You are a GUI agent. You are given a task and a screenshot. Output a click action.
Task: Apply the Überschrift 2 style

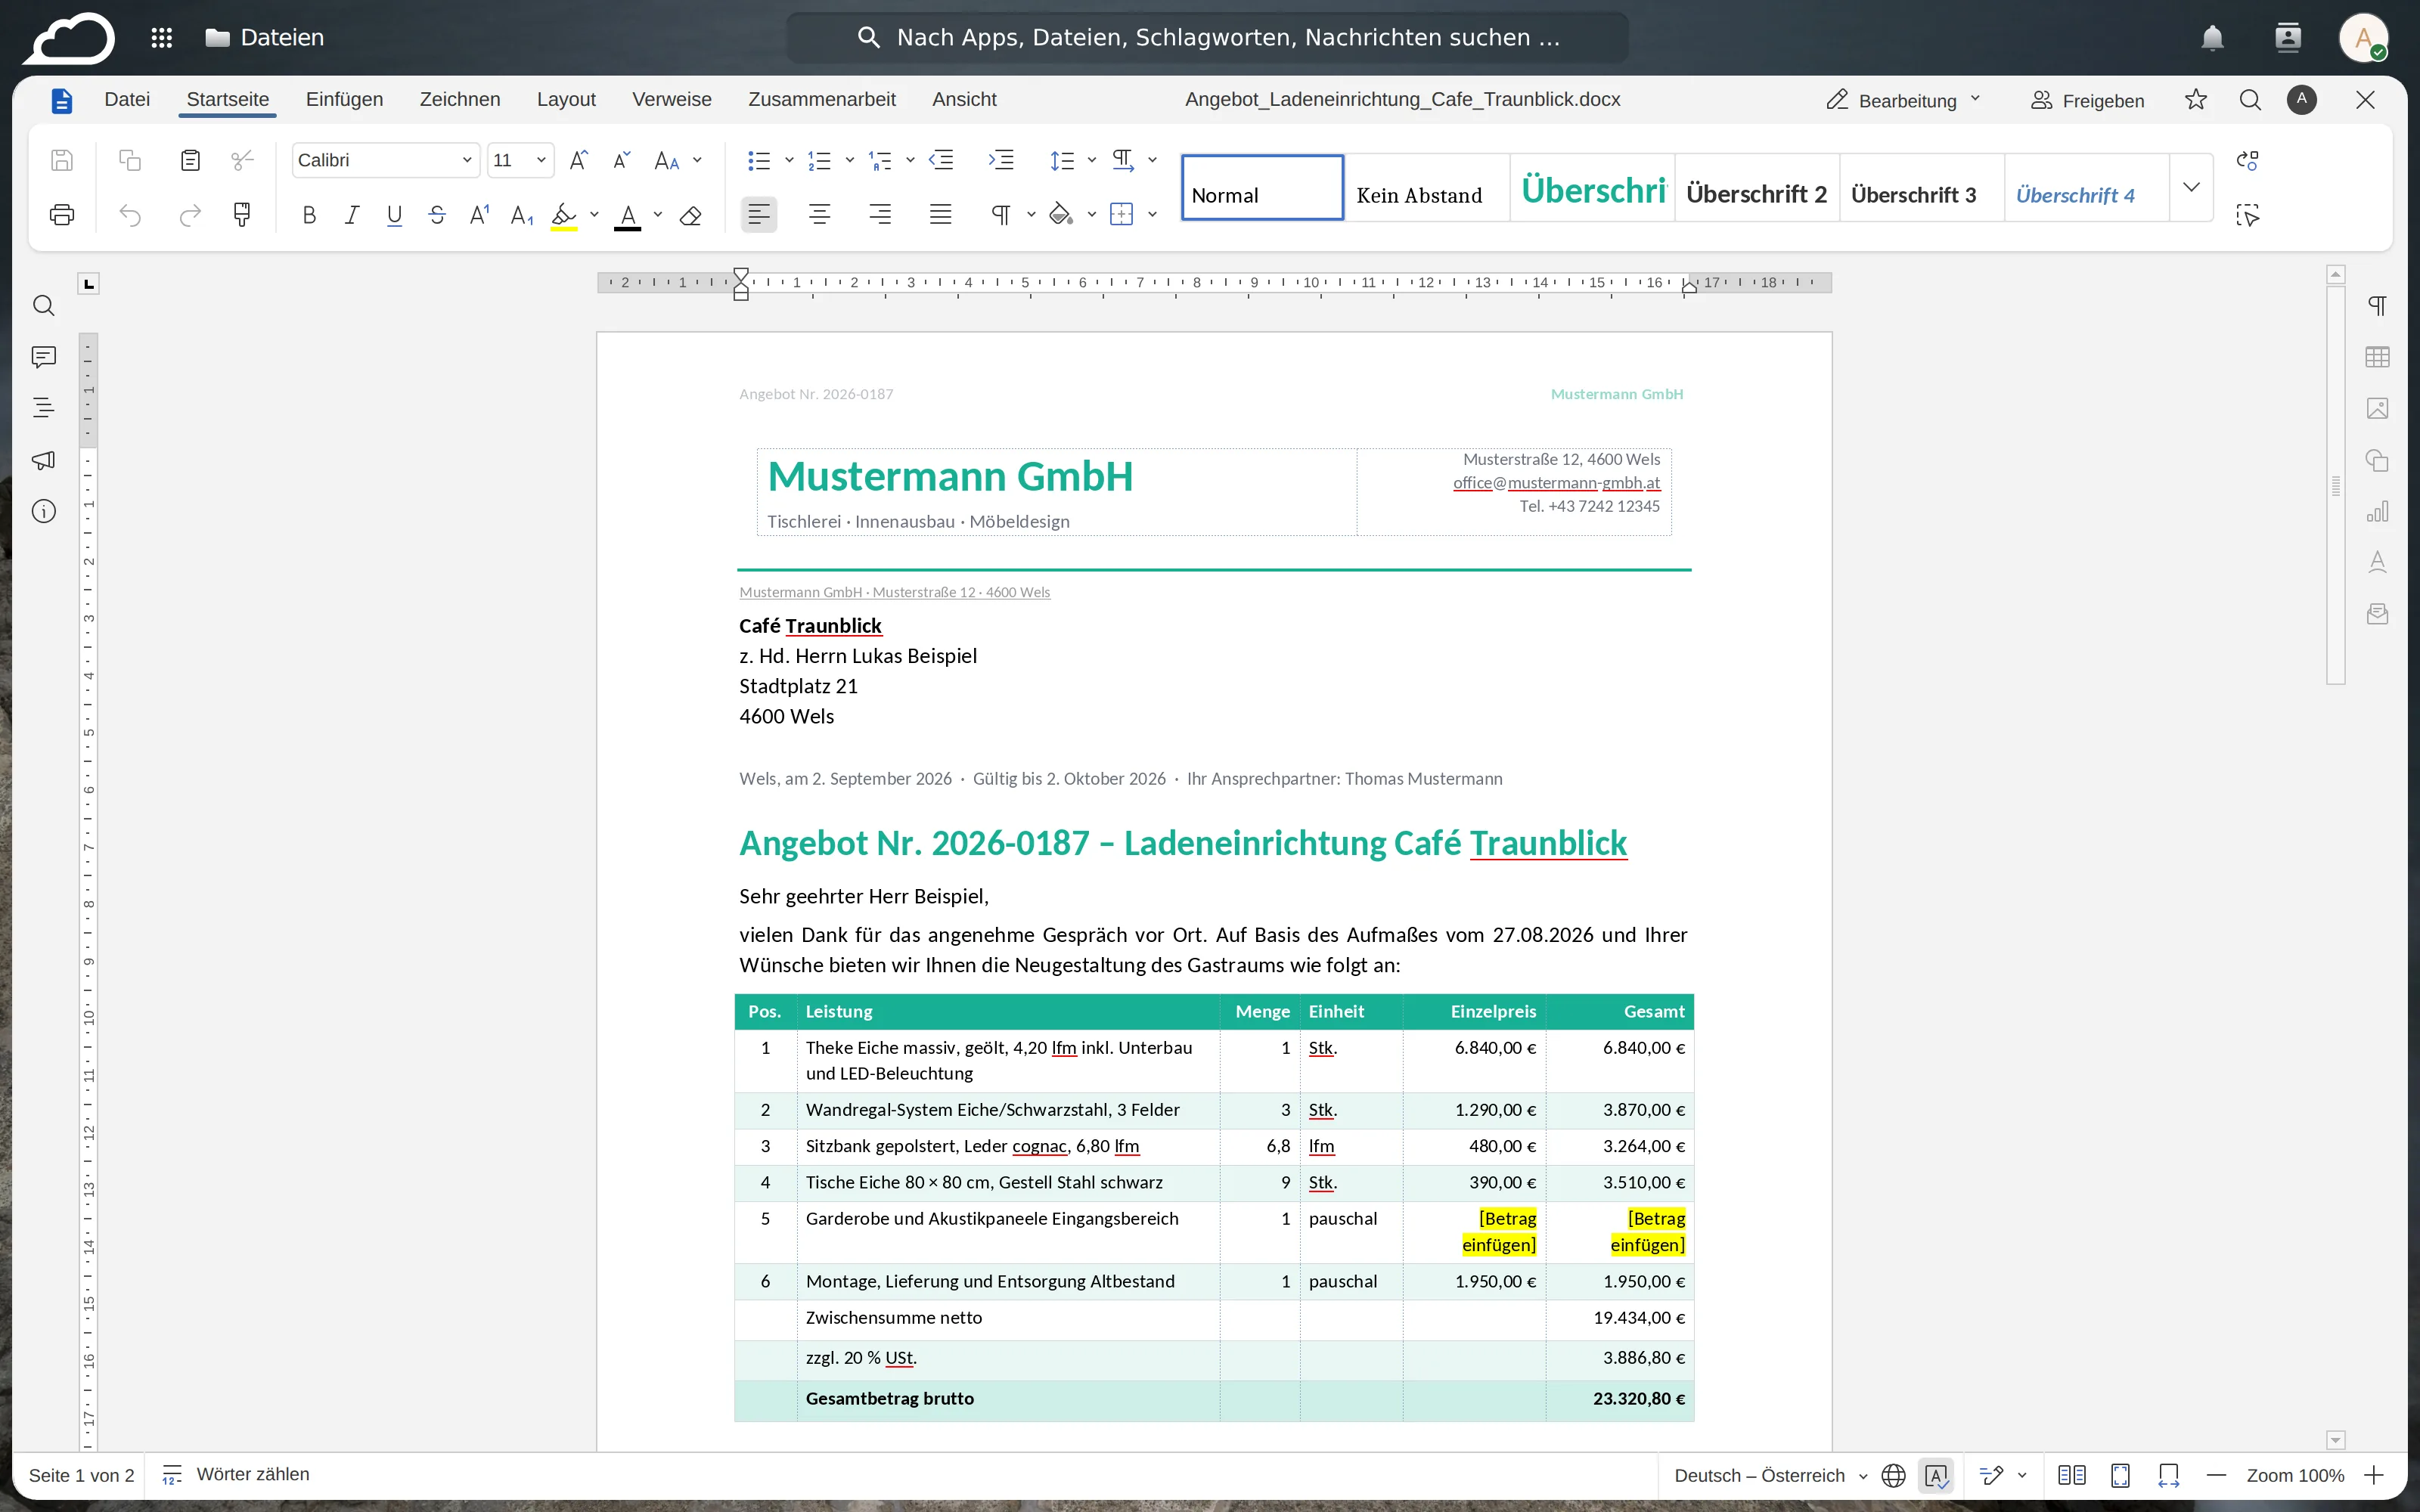pyautogui.click(x=1756, y=187)
